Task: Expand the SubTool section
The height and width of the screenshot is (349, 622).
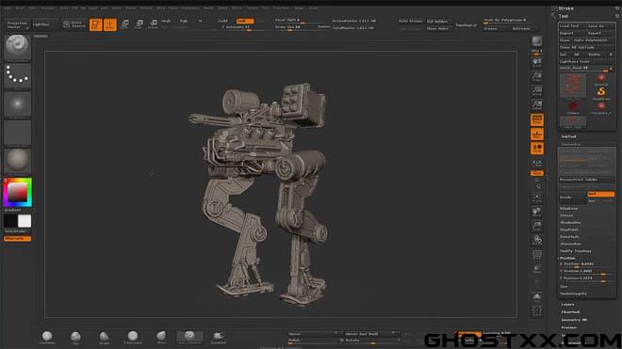Action: (568, 136)
